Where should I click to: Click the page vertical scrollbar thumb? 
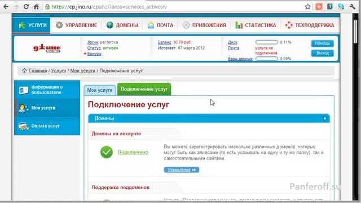coord(356,31)
